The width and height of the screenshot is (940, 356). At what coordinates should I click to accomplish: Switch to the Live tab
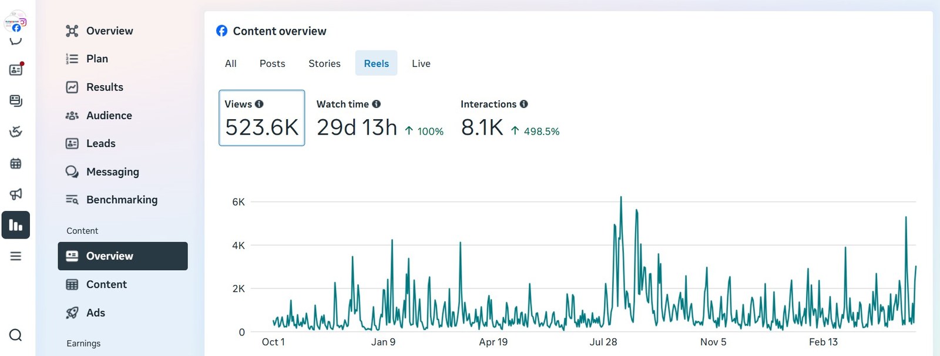pos(421,63)
